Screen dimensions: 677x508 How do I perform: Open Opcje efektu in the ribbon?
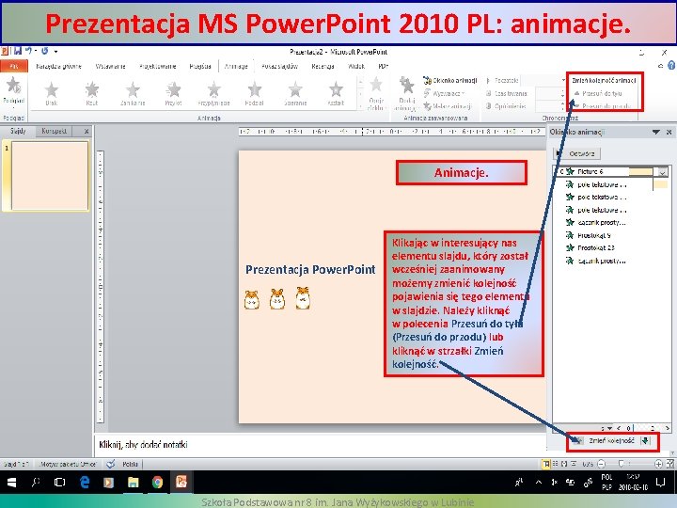pos(375,94)
